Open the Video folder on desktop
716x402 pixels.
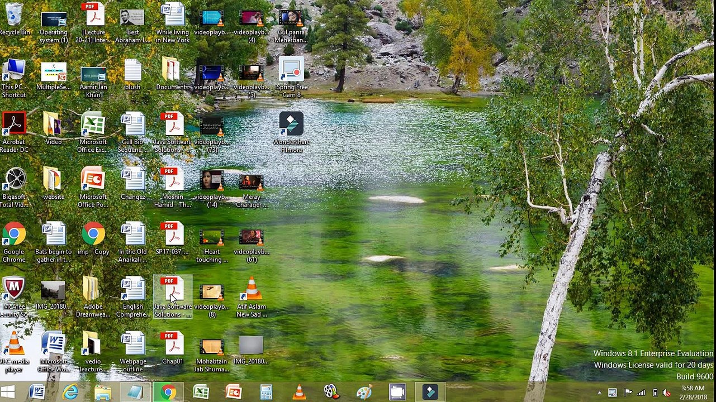tap(53, 130)
